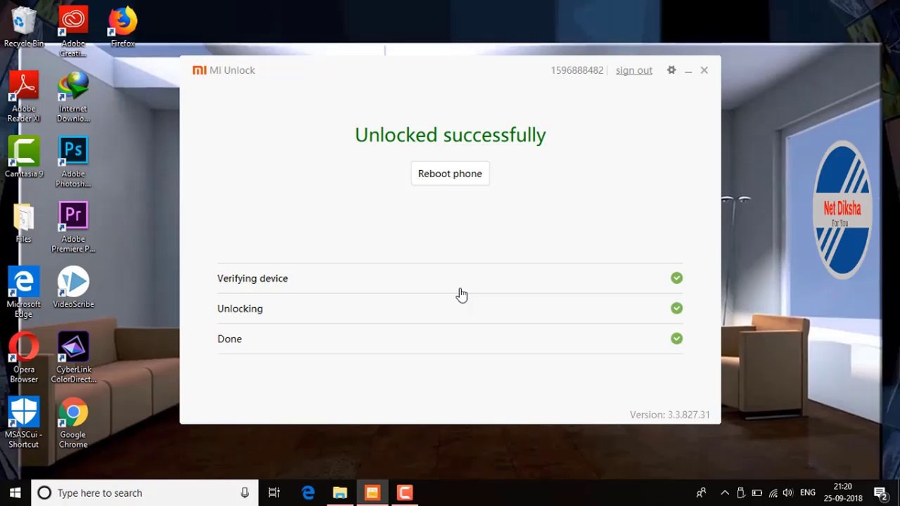Select the Unlocking step text
The height and width of the screenshot is (506, 900).
240,309
